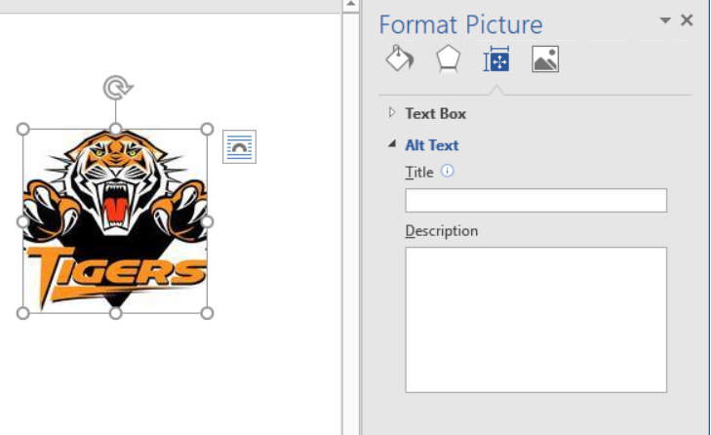Click the bottom-right sizing handle of the picture
The image size is (711, 435).
(x=207, y=313)
